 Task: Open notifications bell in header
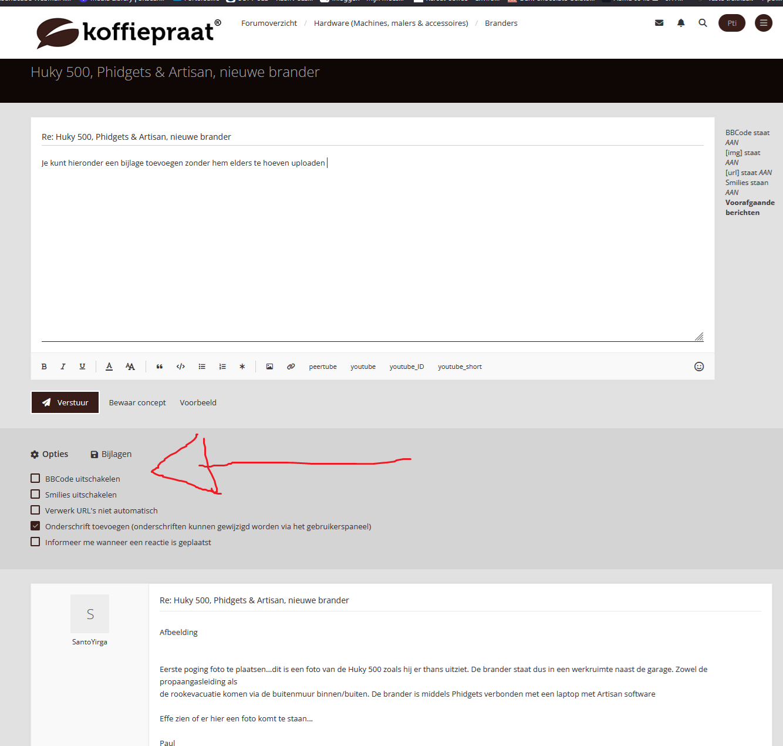tap(681, 23)
